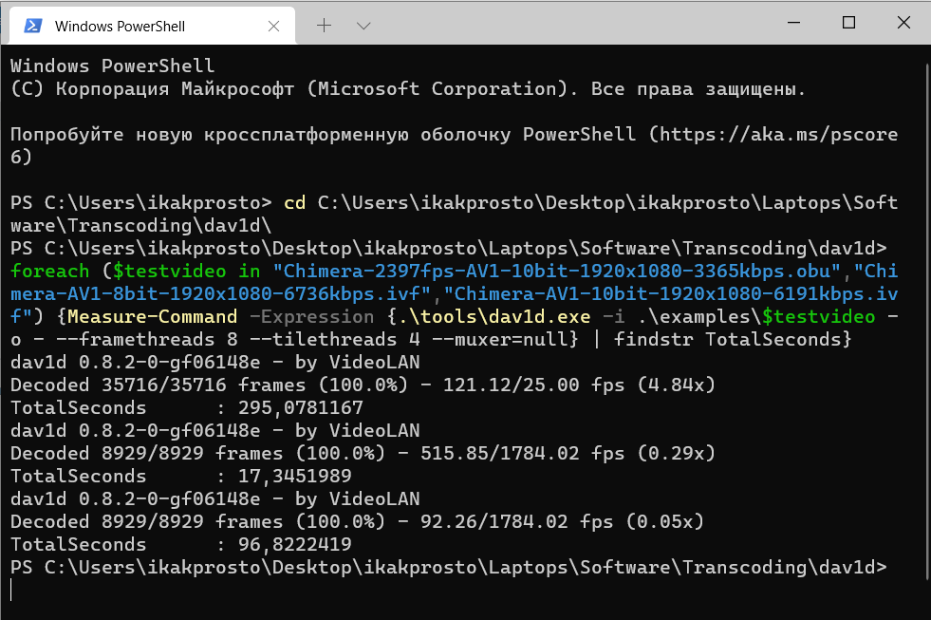Maximize the terminal window

point(849,23)
